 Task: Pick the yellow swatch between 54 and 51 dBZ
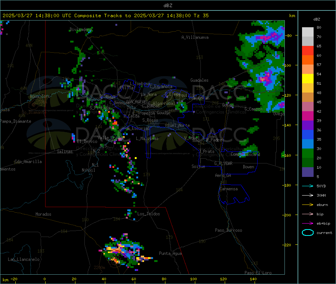(308, 79)
